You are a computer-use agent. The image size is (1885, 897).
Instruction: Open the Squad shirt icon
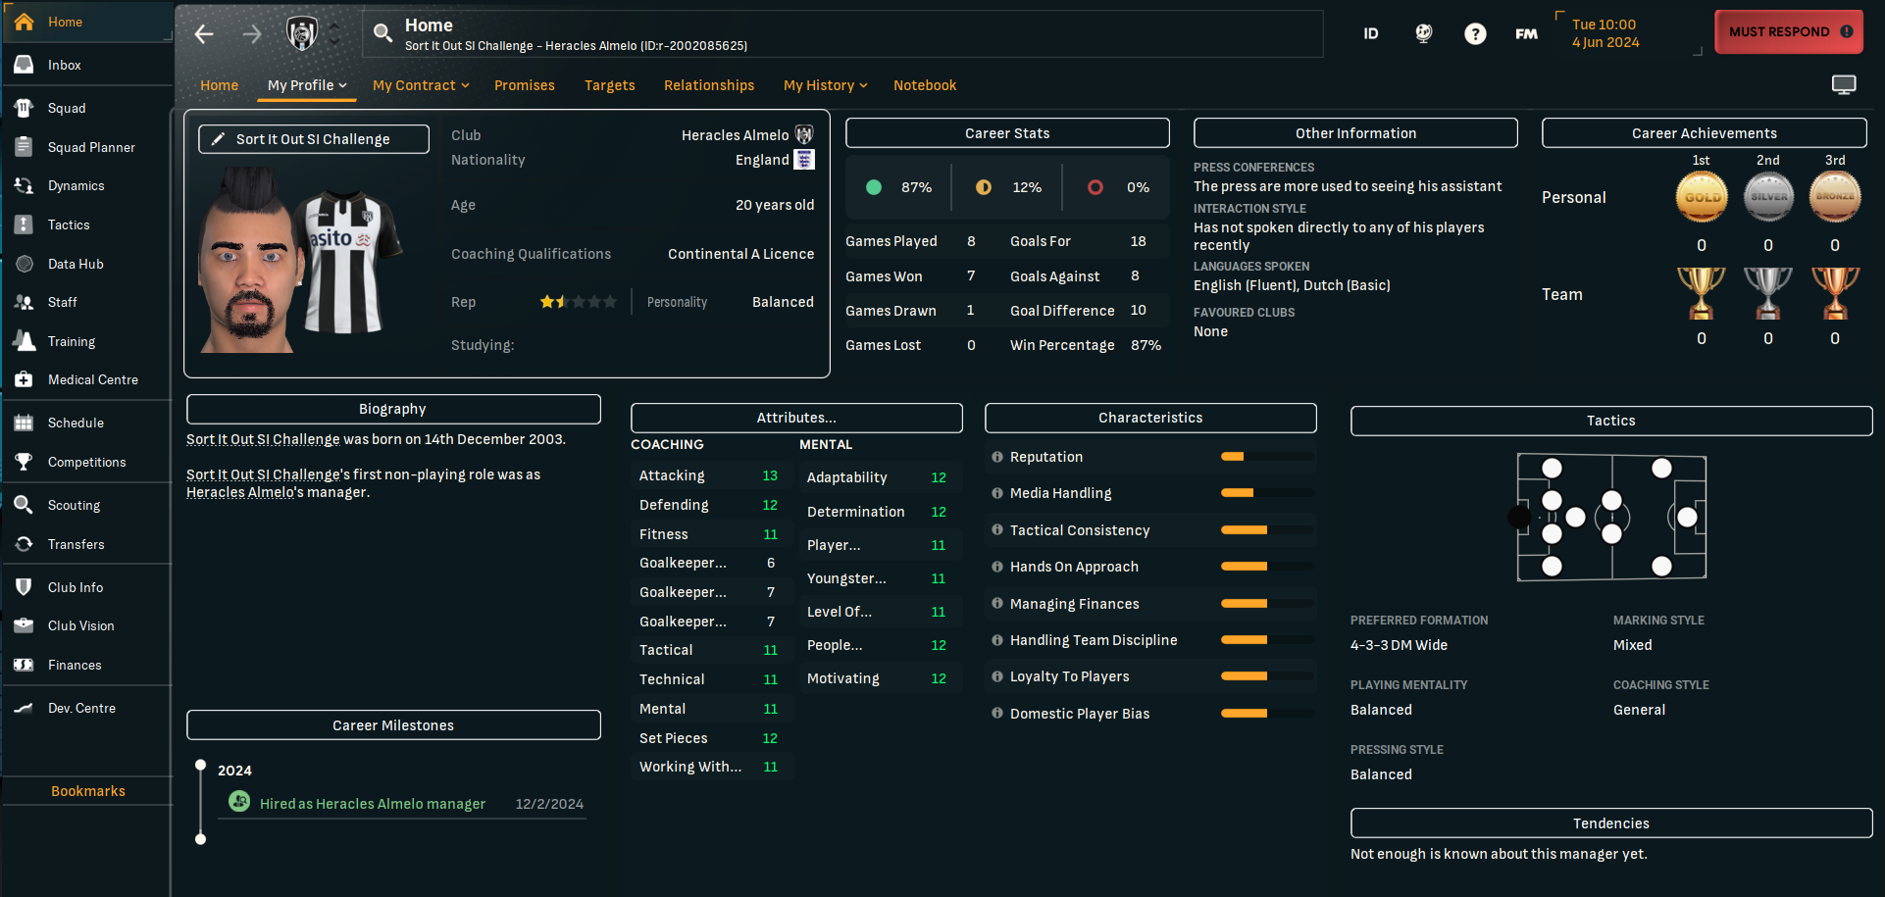(x=25, y=108)
